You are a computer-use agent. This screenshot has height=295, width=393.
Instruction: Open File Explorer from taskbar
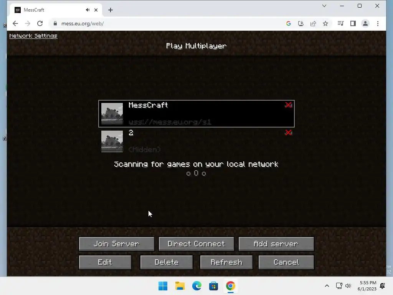(180, 286)
